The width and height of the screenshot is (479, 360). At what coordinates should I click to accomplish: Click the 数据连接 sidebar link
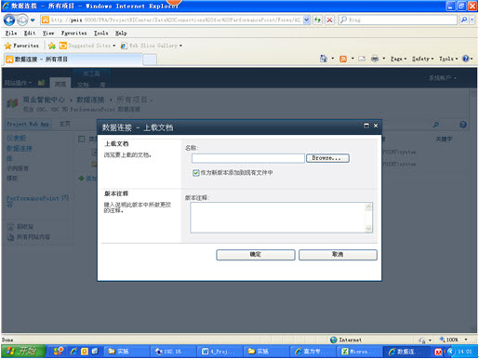point(20,149)
